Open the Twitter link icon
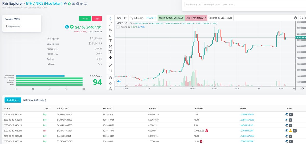Viewport: 306px width, 144px height. 81,4
